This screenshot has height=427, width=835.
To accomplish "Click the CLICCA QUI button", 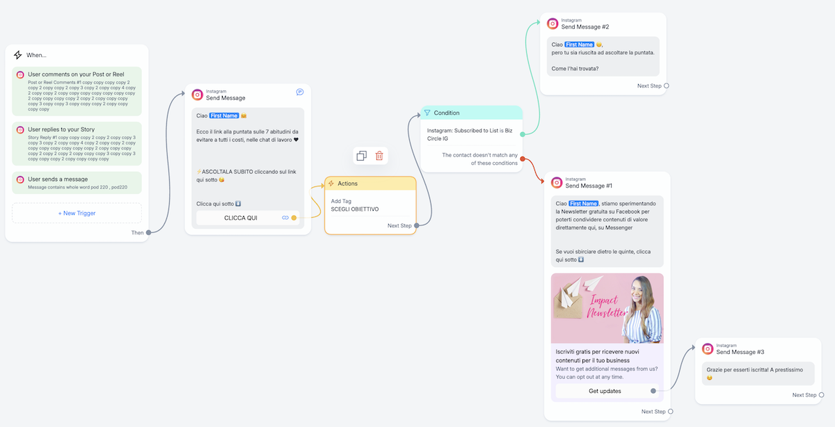I will tap(241, 218).
